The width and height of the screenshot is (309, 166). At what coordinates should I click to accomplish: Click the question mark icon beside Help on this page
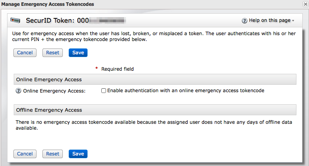[244, 21]
